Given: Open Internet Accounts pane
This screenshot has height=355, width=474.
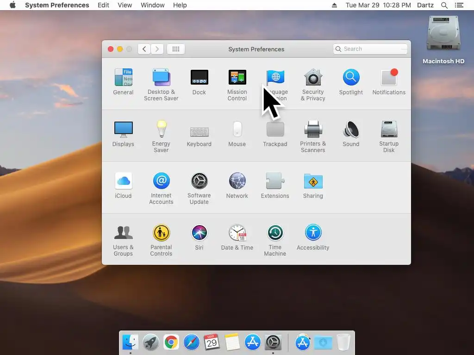Looking at the screenshot, I should tap(161, 189).
